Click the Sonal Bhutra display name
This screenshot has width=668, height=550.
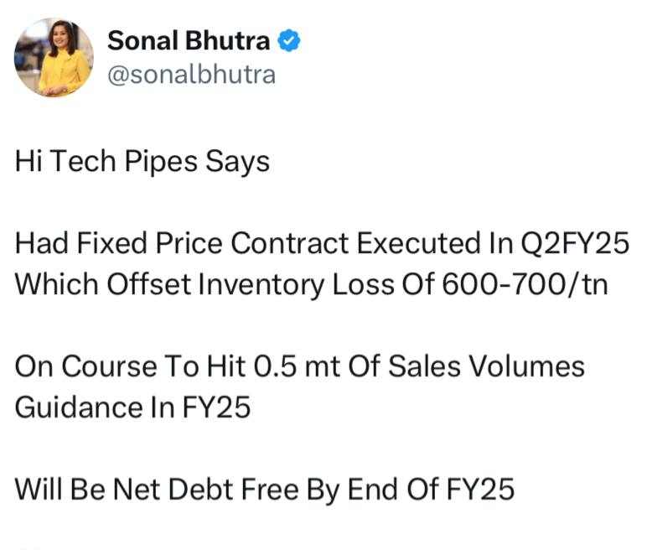pyautogui.click(x=189, y=41)
